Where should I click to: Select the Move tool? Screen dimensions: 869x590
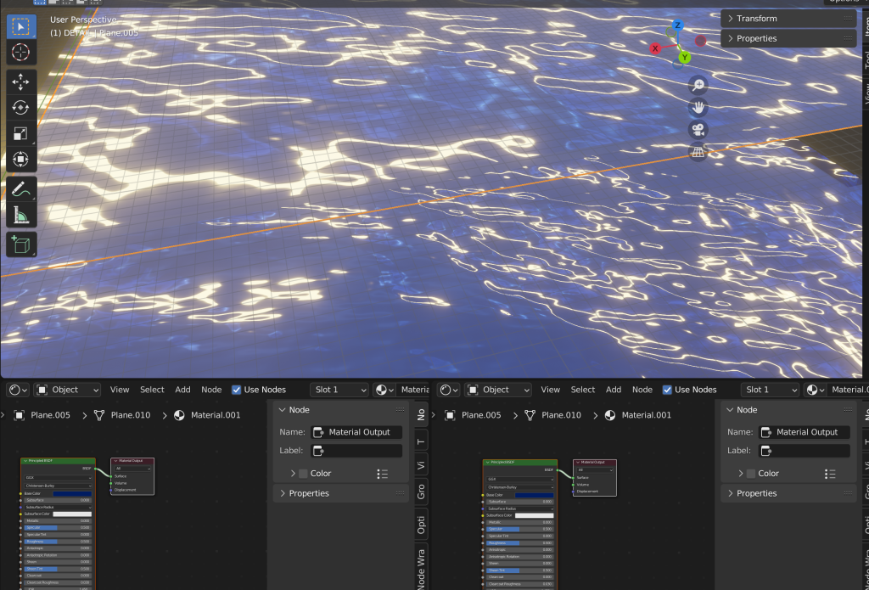(21, 82)
